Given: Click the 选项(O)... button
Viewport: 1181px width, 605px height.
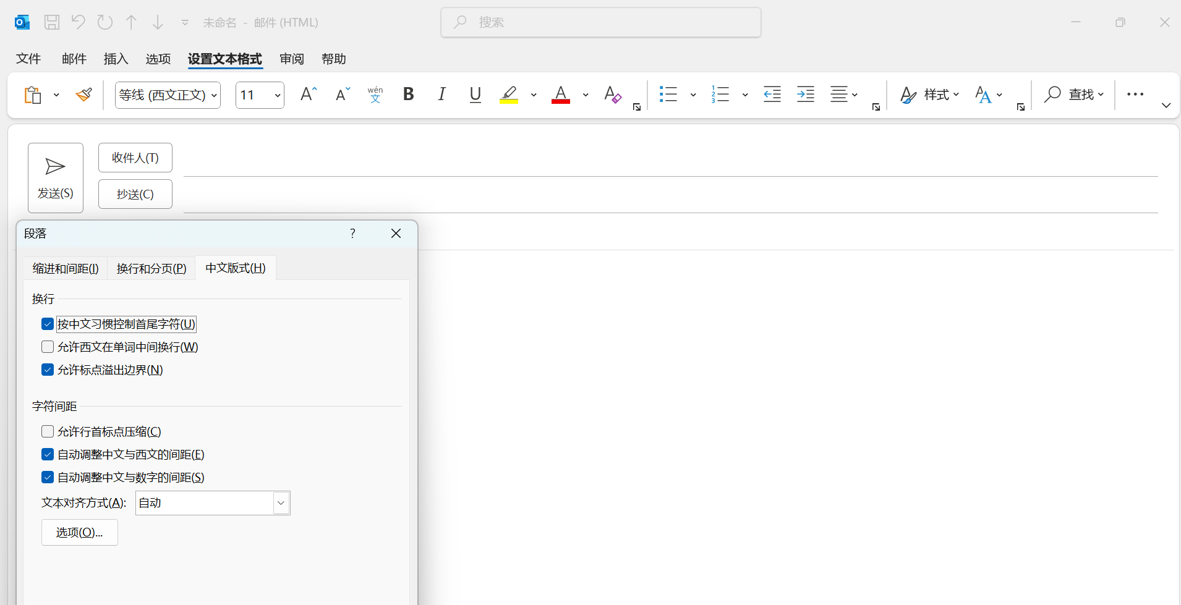Looking at the screenshot, I should click(x=79, y=533).
